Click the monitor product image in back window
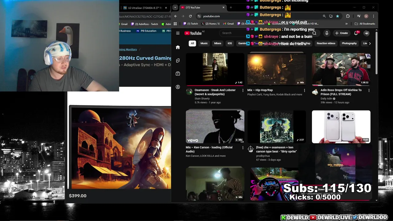The width and height of the screenshot is (393, 221). pos(120,147)
